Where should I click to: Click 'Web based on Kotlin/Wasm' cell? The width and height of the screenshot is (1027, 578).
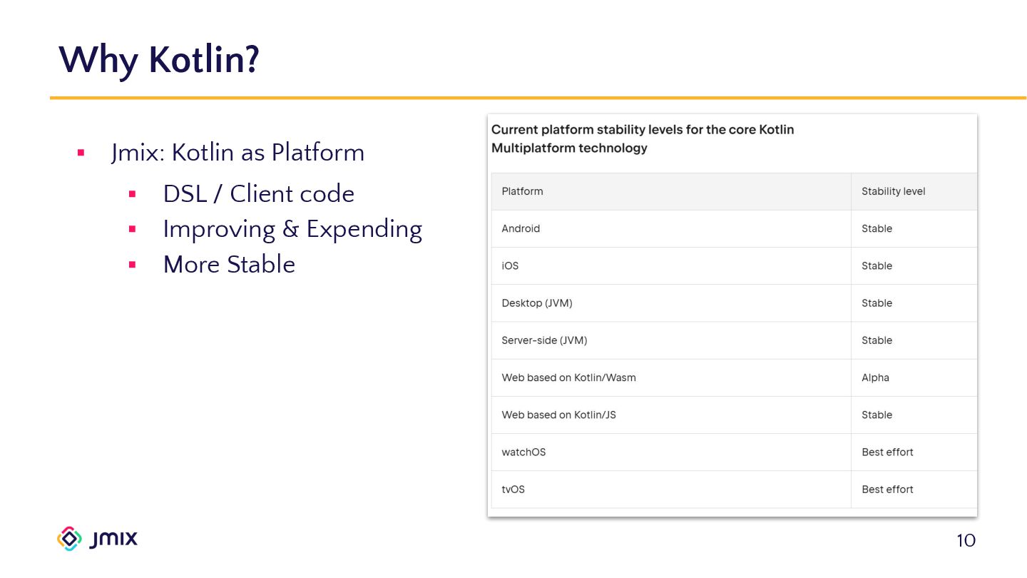point(568,377)
